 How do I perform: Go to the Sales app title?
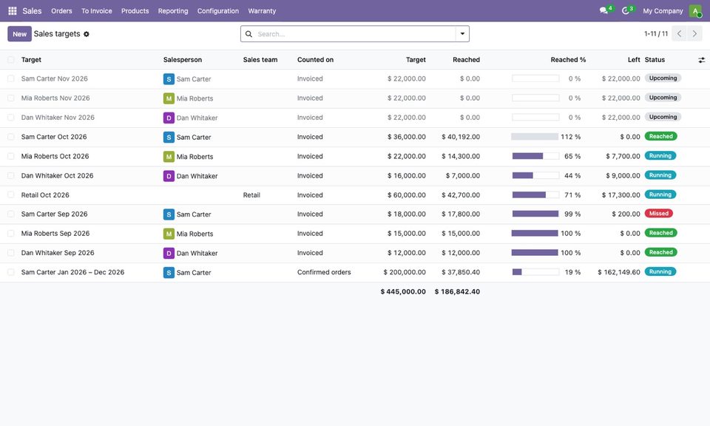[32, 11]
